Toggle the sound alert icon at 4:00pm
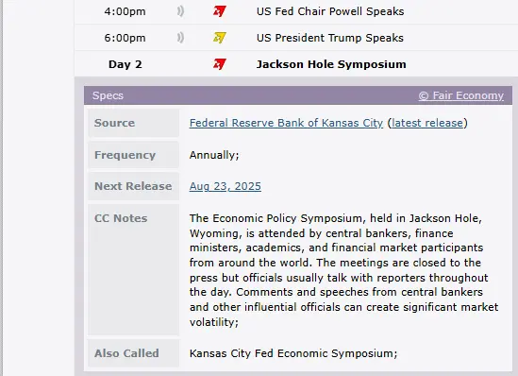 [180, 11]
